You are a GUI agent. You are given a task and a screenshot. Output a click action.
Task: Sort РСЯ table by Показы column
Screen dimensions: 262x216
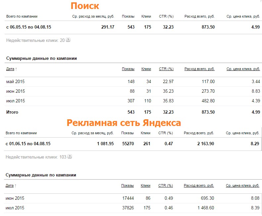tap(127, 185)
